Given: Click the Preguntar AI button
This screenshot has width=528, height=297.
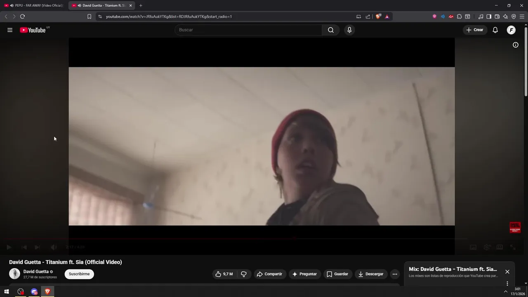Looking at the screenshot, I should pos(304,274).
